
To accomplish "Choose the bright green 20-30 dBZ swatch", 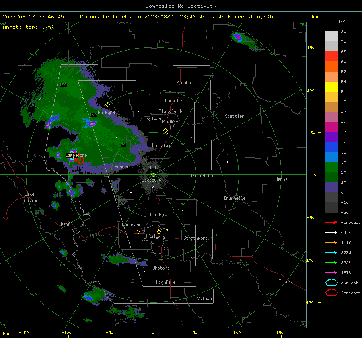I will coord(331,167).
